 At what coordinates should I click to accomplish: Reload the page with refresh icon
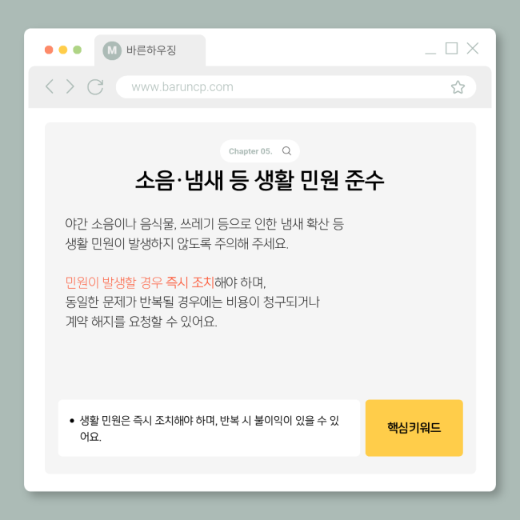click(x=95, y=87)
